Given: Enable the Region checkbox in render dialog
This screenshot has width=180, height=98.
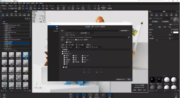Looking at the screenshot, I should (63, 67).
